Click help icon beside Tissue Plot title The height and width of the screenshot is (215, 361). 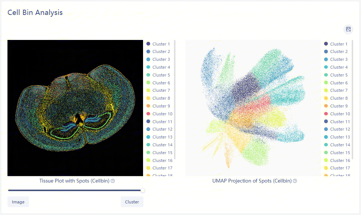point(113,181)
